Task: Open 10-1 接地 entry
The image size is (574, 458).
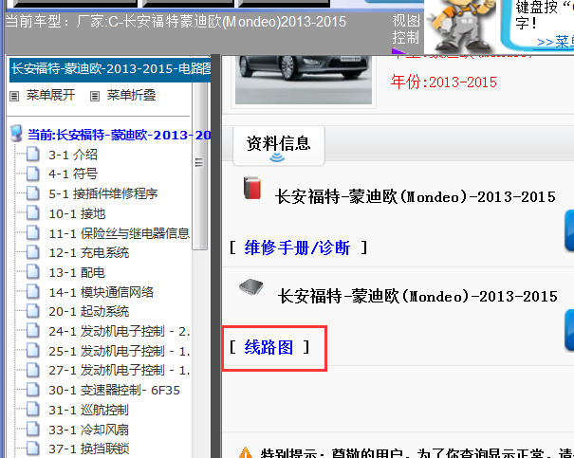Action: coord(77,213)
